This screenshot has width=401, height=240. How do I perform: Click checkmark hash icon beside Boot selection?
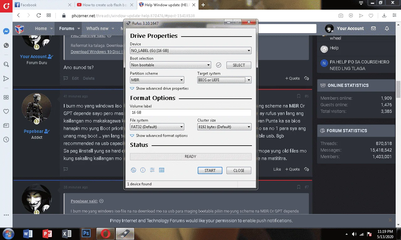coord(219,65)
